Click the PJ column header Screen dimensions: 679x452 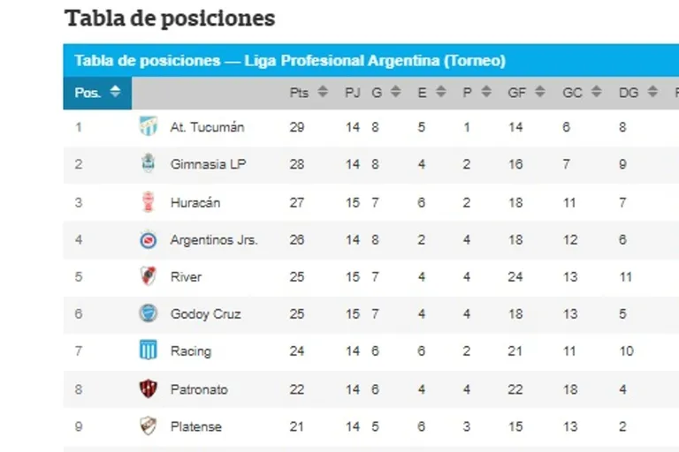(353, 93)
